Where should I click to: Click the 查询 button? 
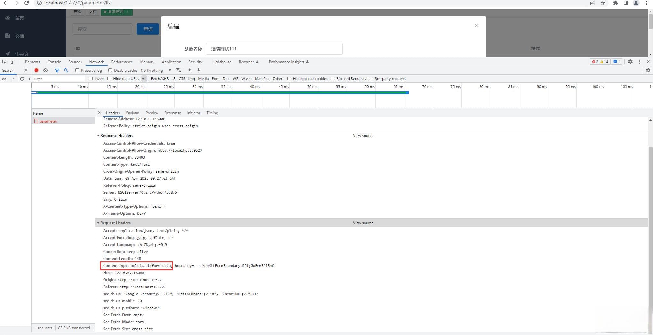[x=148, y=29]
